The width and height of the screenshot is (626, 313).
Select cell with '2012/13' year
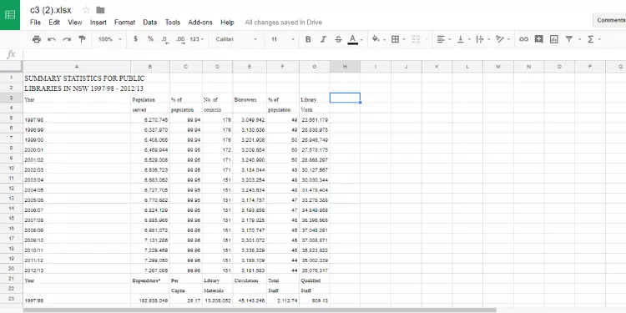(77, 270)
